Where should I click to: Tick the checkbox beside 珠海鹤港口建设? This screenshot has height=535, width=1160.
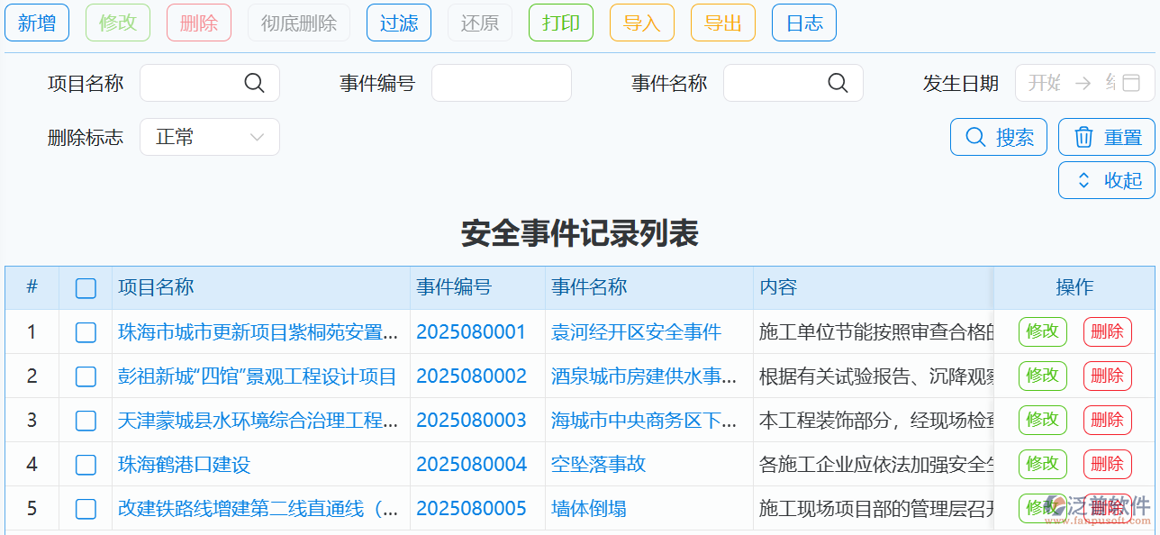(x=86, y=464)
